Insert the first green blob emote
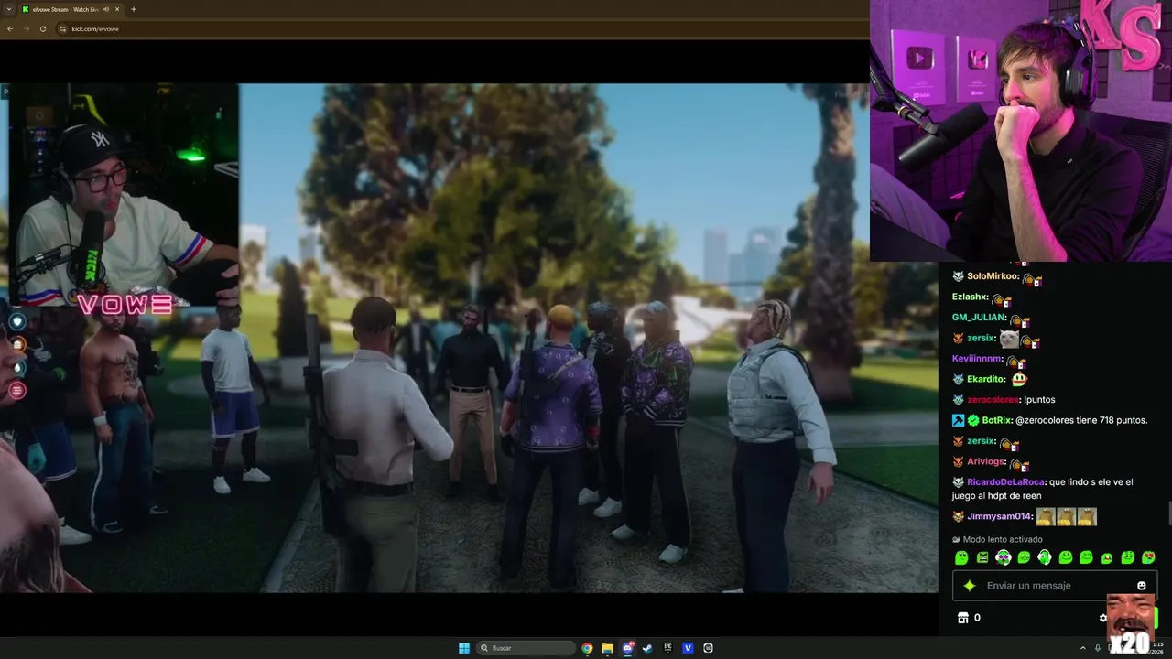Image resolution: width=1172 pixels, height=659 pixels. point(961,557)
